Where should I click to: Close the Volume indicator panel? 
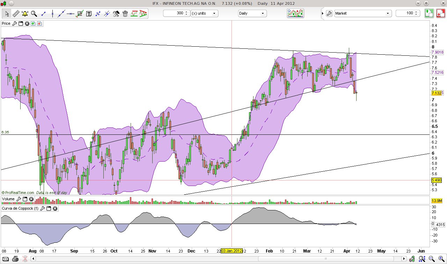(x=31, y=199)
